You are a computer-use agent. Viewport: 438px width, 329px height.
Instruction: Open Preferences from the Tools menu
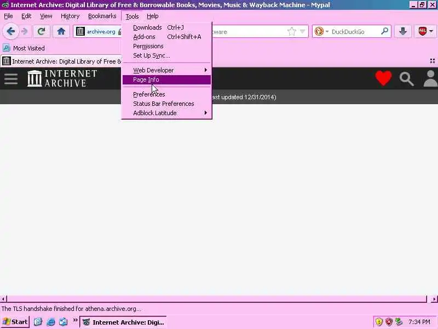click(x=167, y=94)
